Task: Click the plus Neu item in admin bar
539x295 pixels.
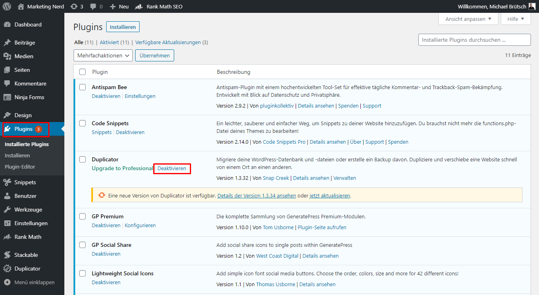Action: click(x=119, y=6)
